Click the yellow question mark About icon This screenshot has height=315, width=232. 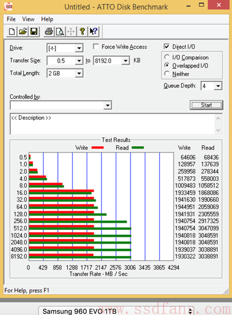[x=82, y=31]
